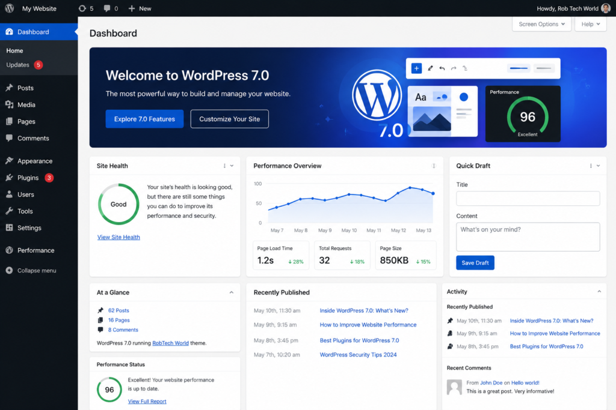Focus the Quick Draft Title field
Viewport: 616px width, 410px height.
(528, 198)
